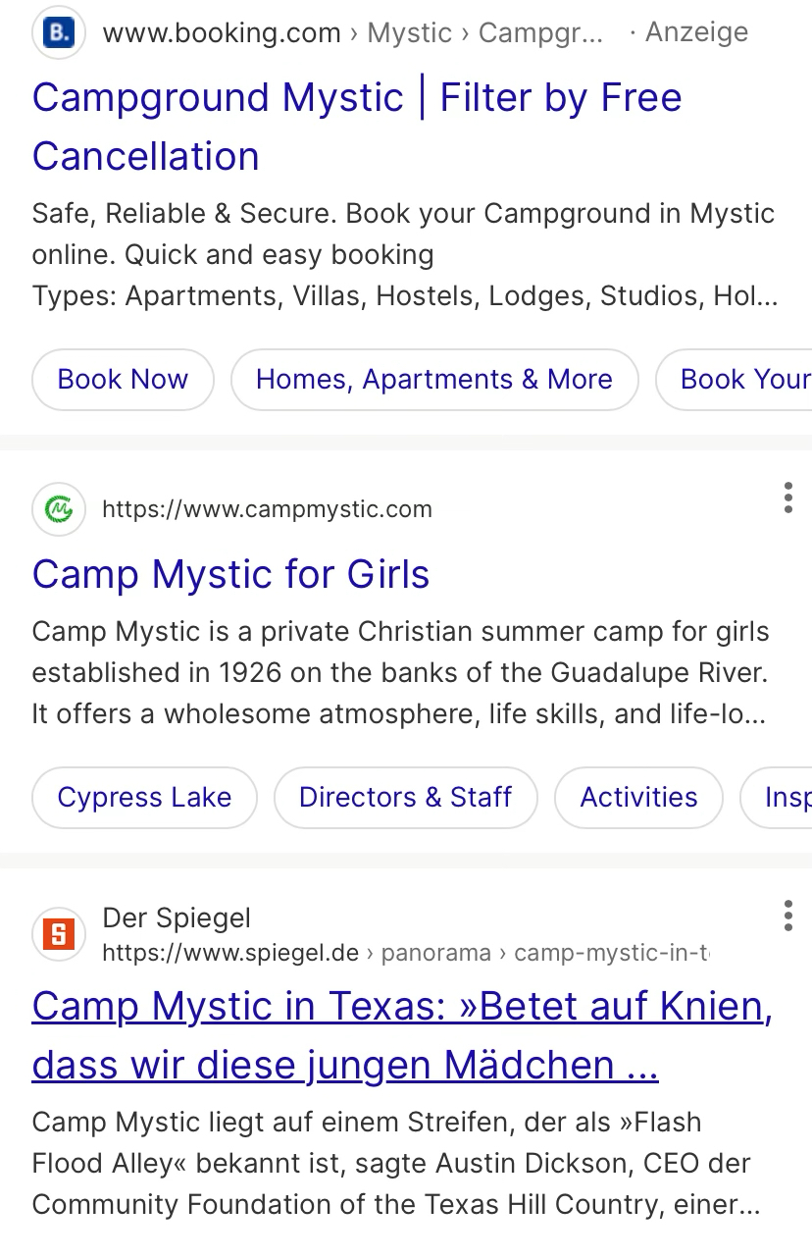Open three-dot menu for Camp Mystic result

(x=787, y=498)
